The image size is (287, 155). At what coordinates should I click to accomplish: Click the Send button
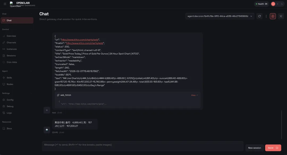click(x=273, y=148)
